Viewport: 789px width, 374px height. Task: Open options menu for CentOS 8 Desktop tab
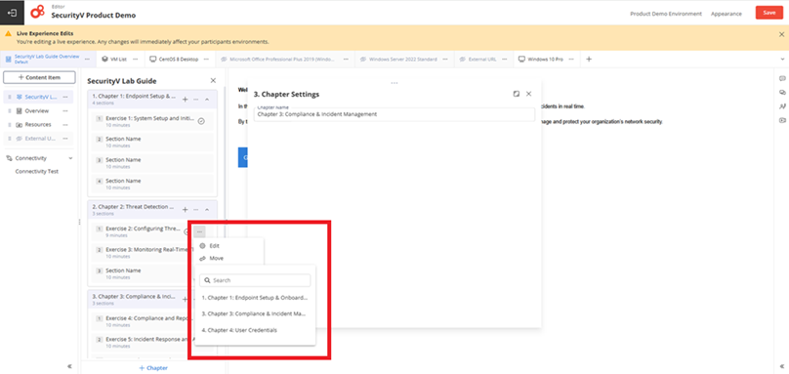click(x=207, y=60)
